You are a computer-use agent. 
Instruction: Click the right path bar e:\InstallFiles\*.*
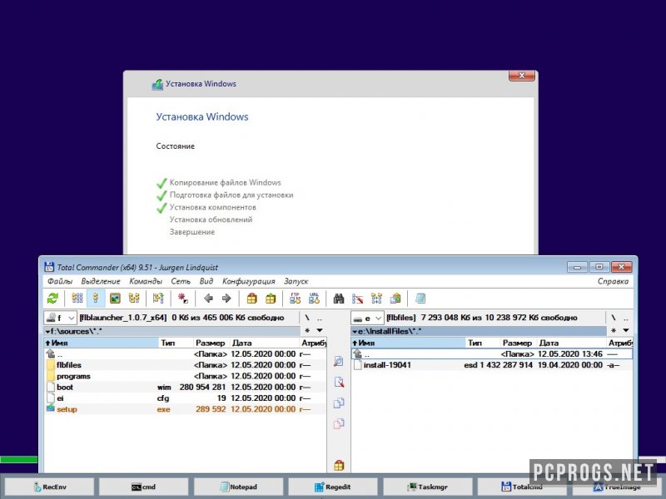click(x=479, y=331)
